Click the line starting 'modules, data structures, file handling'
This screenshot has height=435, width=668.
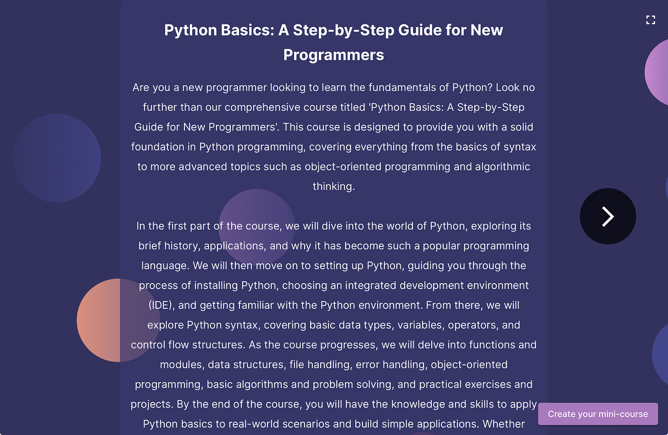tap(334, 364)
